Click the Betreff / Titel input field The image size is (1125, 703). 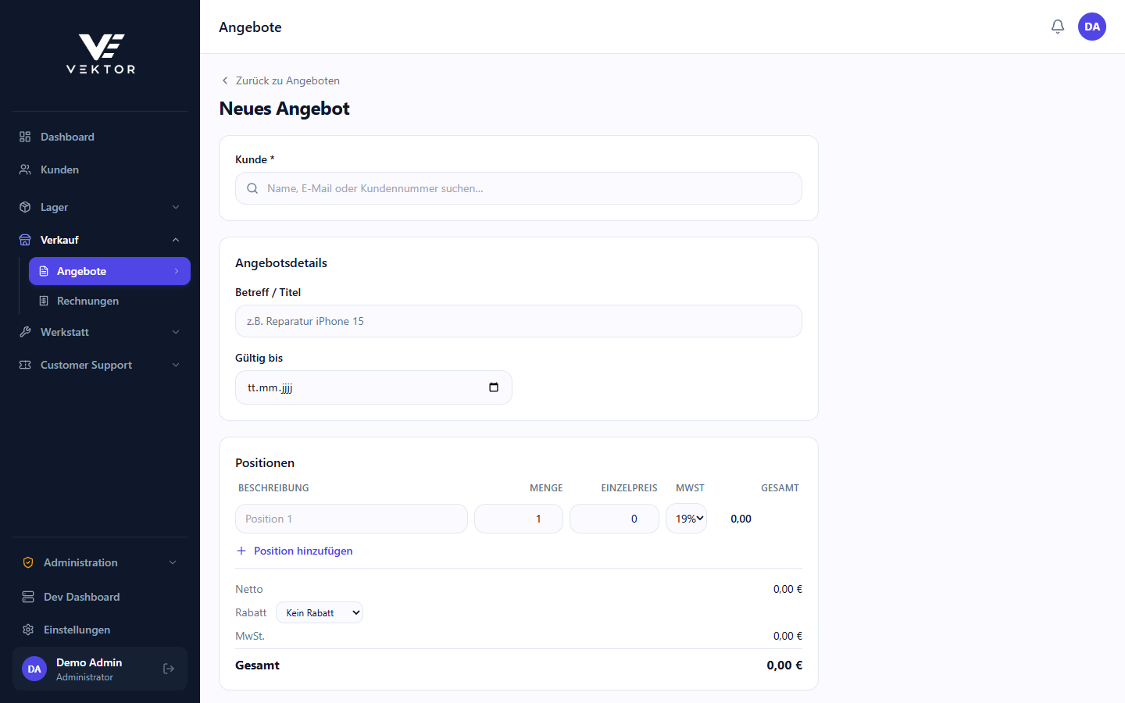tap(519, 321)
